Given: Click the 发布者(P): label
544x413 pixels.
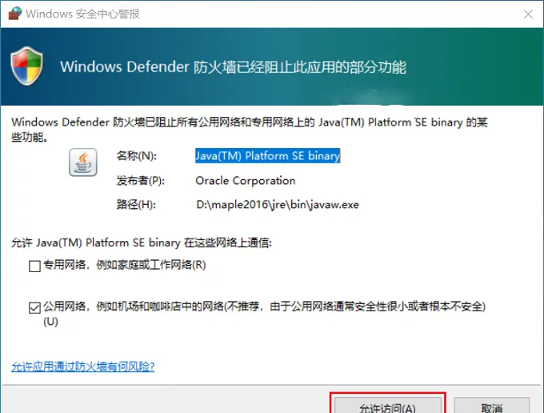Looking at the screenshot, I should (141, 180).
